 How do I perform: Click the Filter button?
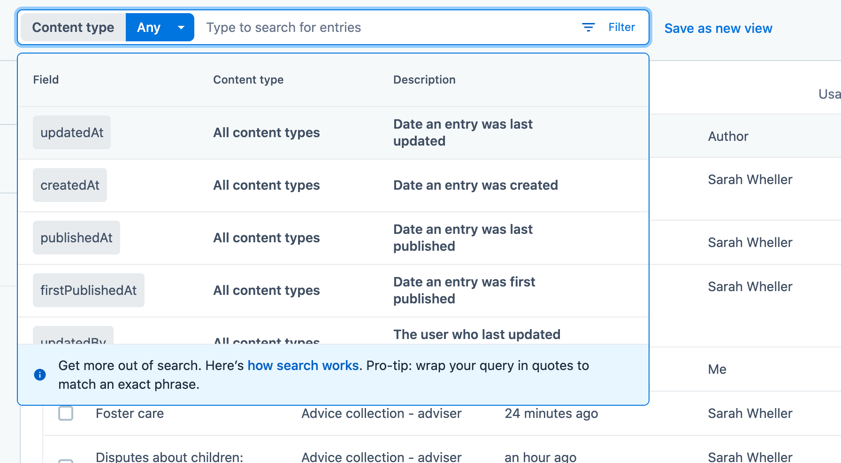[x=621, y=27]
